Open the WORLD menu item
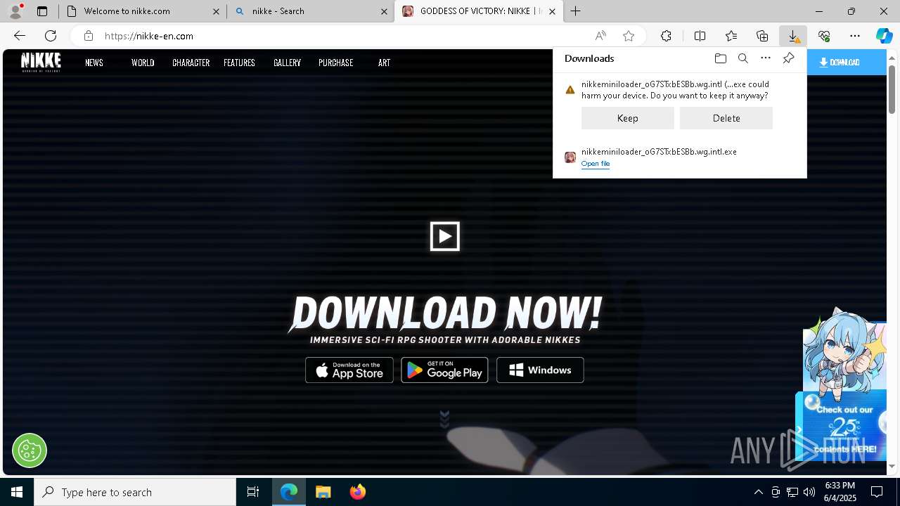This screenshot has width=900, height=506. [x=143, y=63]
